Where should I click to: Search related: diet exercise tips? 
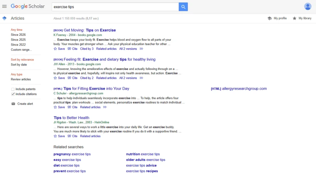click(66, 165)
